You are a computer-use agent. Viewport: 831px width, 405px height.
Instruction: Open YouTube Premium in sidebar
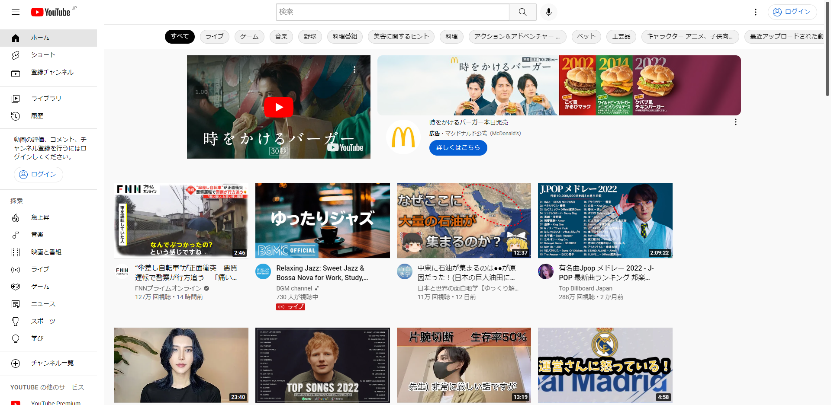click(48, 402)
